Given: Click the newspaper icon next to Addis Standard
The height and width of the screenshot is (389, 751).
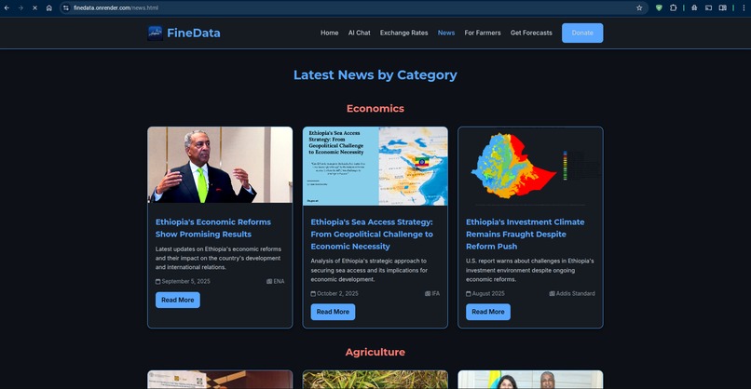Looking at the screenshot, I should pos(552,294).
